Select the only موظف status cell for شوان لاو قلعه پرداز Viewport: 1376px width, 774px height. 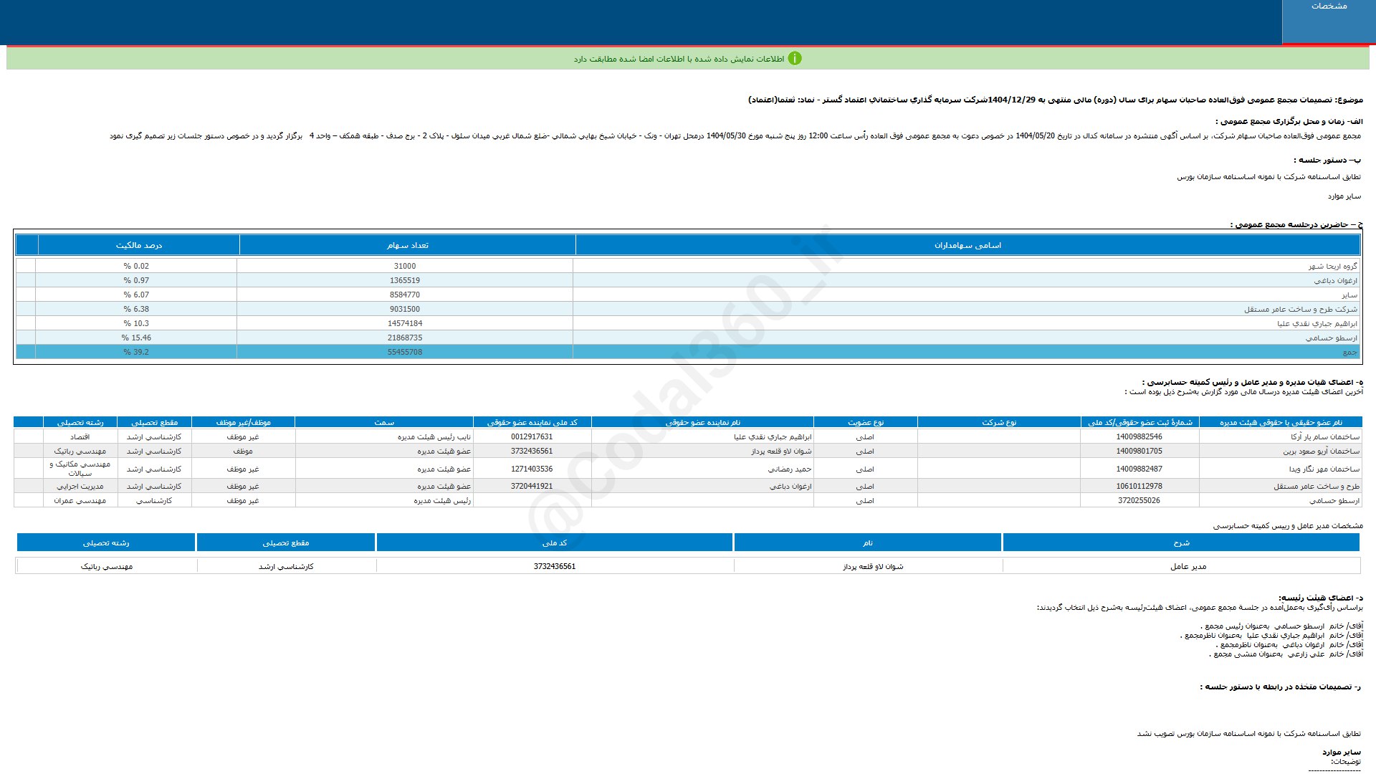[243, 451]
